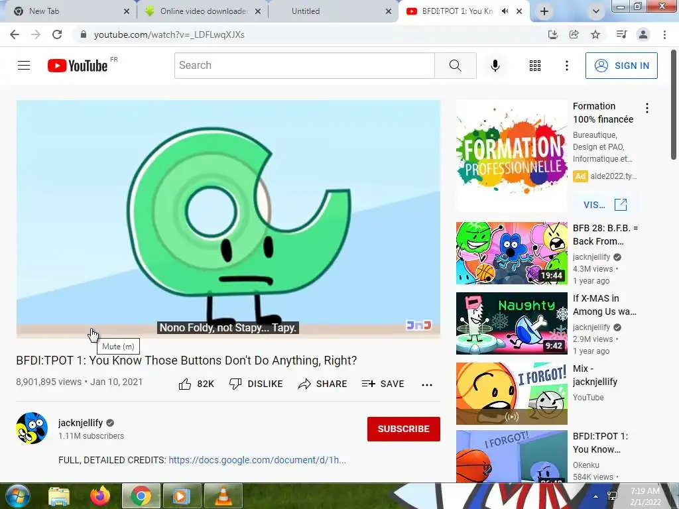
Task: Focus the YouTube search field
Action: click(304, 66)
